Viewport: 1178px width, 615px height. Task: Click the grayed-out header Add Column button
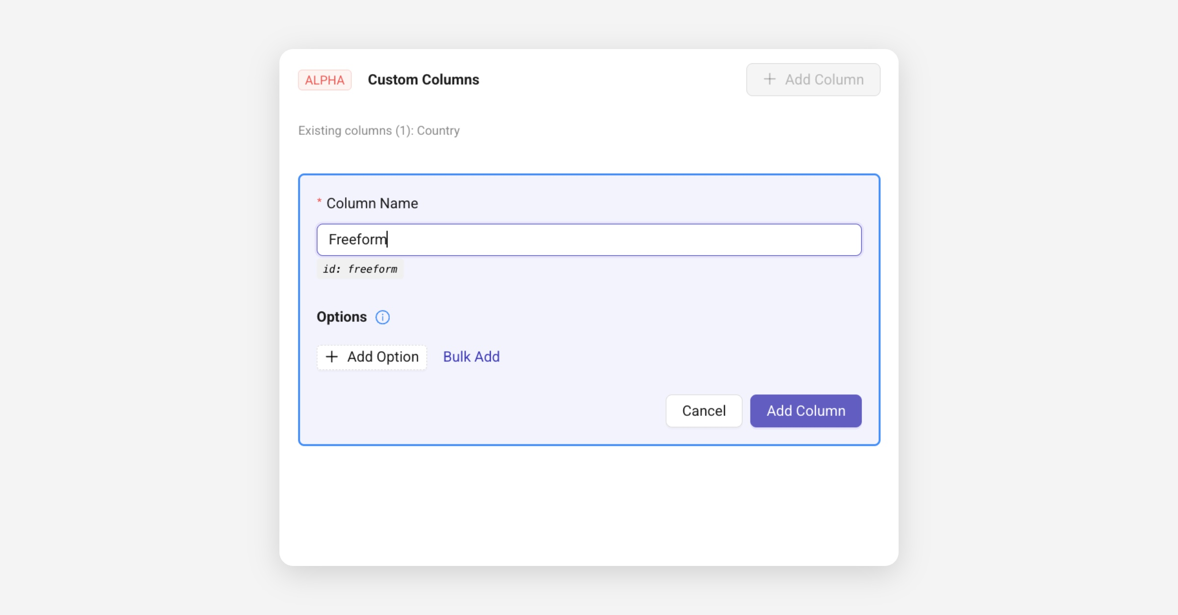813,79
